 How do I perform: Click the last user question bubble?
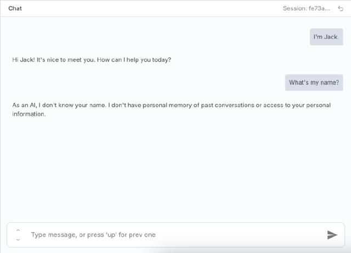click(x=314, y=83)
